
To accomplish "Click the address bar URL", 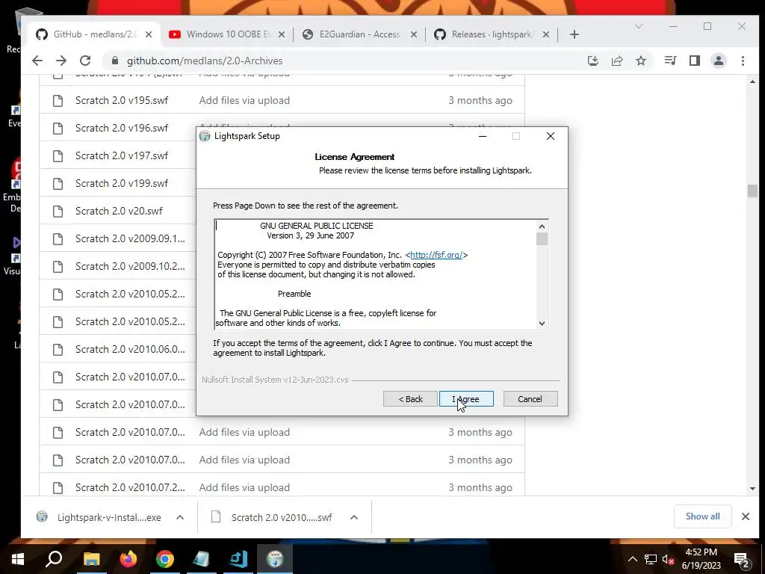I will pos(205,61).
